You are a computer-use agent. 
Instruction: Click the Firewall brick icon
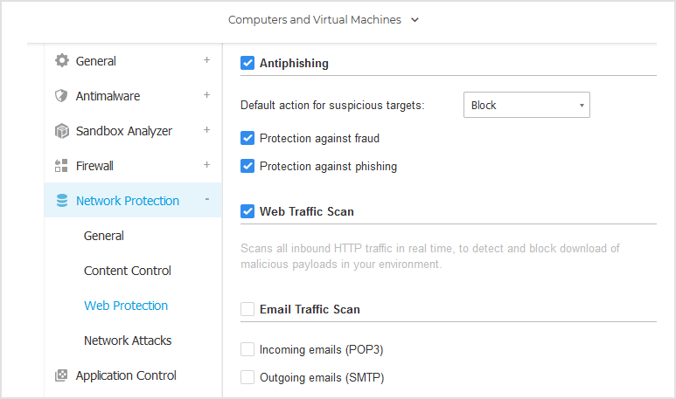tap(61, 166)
